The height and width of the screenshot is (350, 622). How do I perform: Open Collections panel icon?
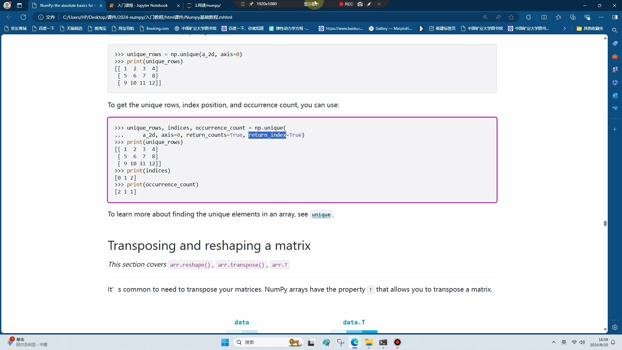point(573,17)
